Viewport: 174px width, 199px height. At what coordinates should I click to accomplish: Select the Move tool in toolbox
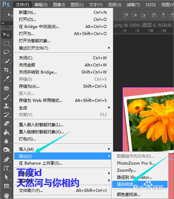pyautogui.click(x=7, y=34)
